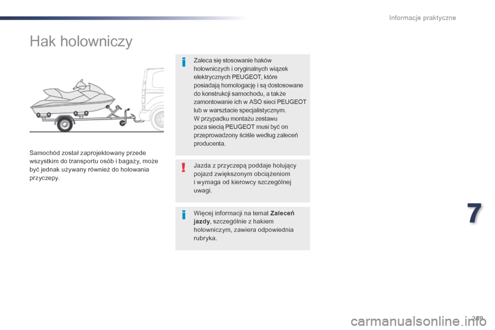The width and height of the screenshot is (495, 330).
Task: Click the line 'elektrycznych PEUGEOT, które'
Action: [x=236, y=77]
